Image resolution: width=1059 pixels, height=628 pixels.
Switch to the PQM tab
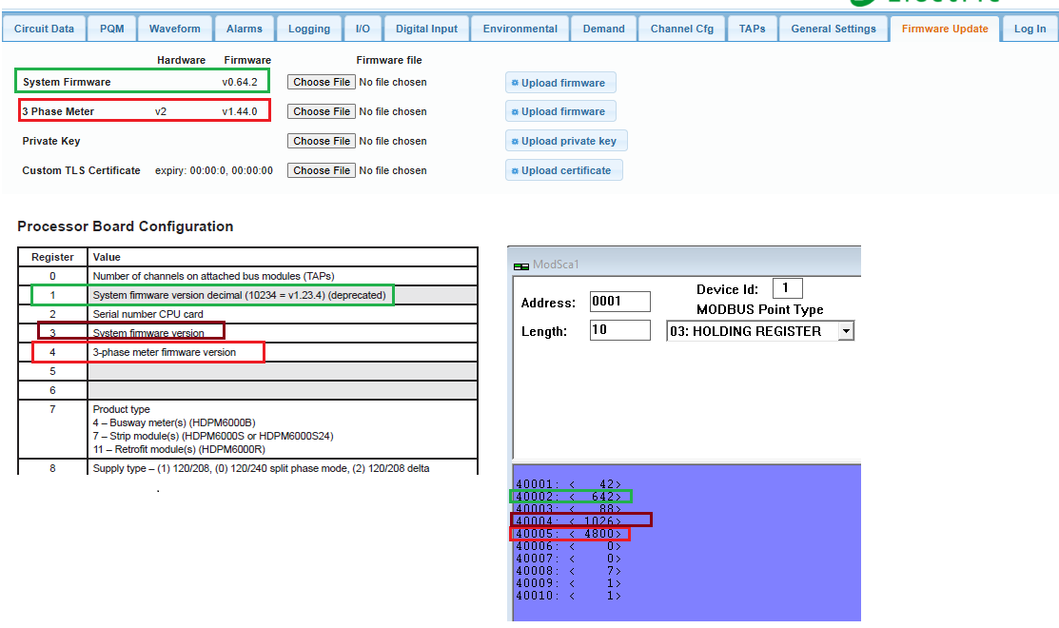(x=111, y=29)
